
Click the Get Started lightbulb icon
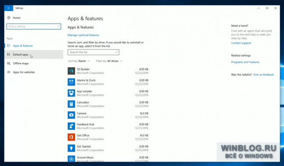point(71,148)
